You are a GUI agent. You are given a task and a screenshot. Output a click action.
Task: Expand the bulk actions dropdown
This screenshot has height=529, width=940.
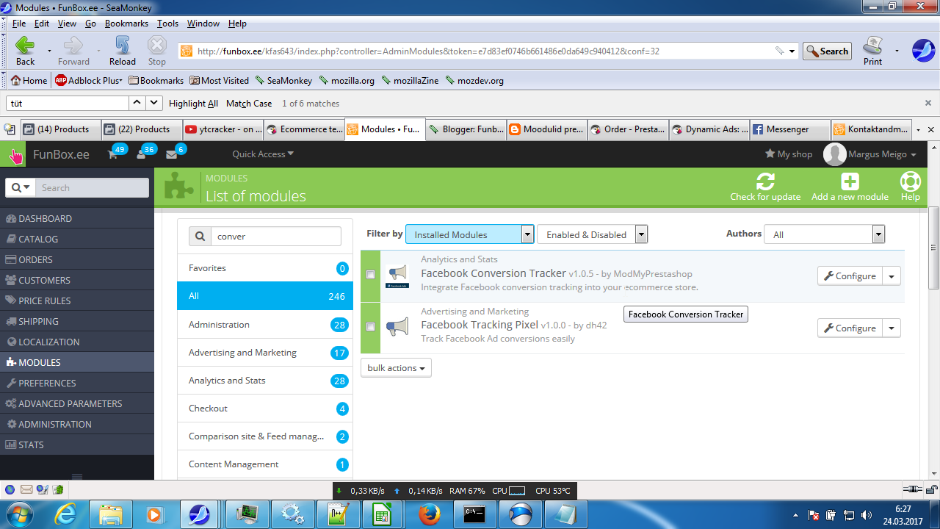tap(396, 368)
